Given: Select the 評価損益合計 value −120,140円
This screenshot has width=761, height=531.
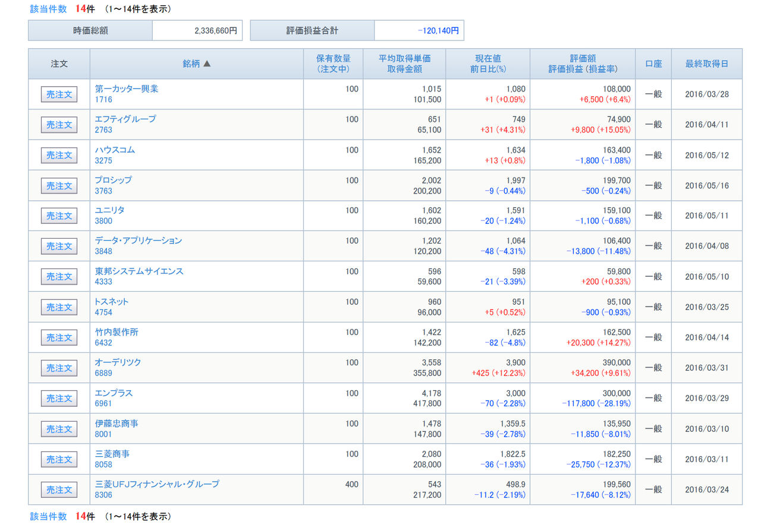Looking at the screenshot, I should (x=438, y=31).
